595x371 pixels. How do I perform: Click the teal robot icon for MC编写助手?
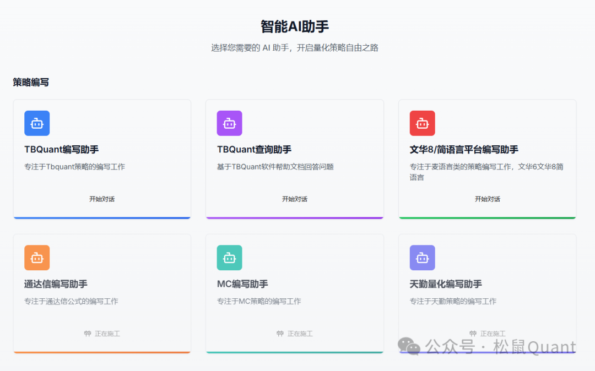(229, 258)
